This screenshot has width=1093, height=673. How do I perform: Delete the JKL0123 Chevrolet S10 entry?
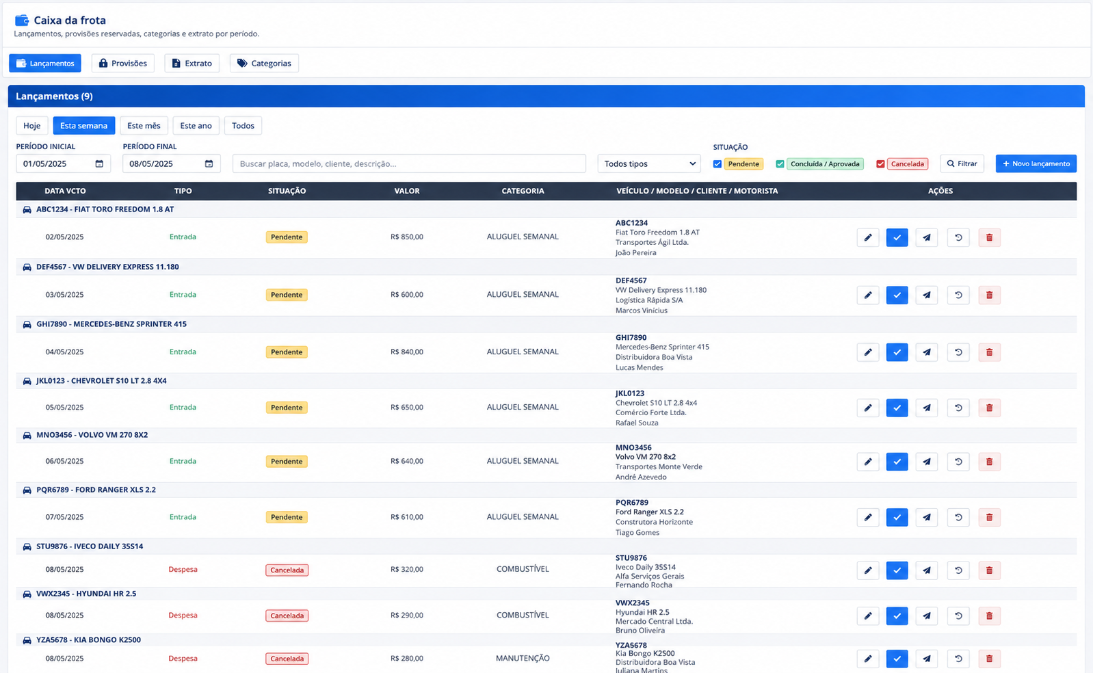tap(989, 408)
